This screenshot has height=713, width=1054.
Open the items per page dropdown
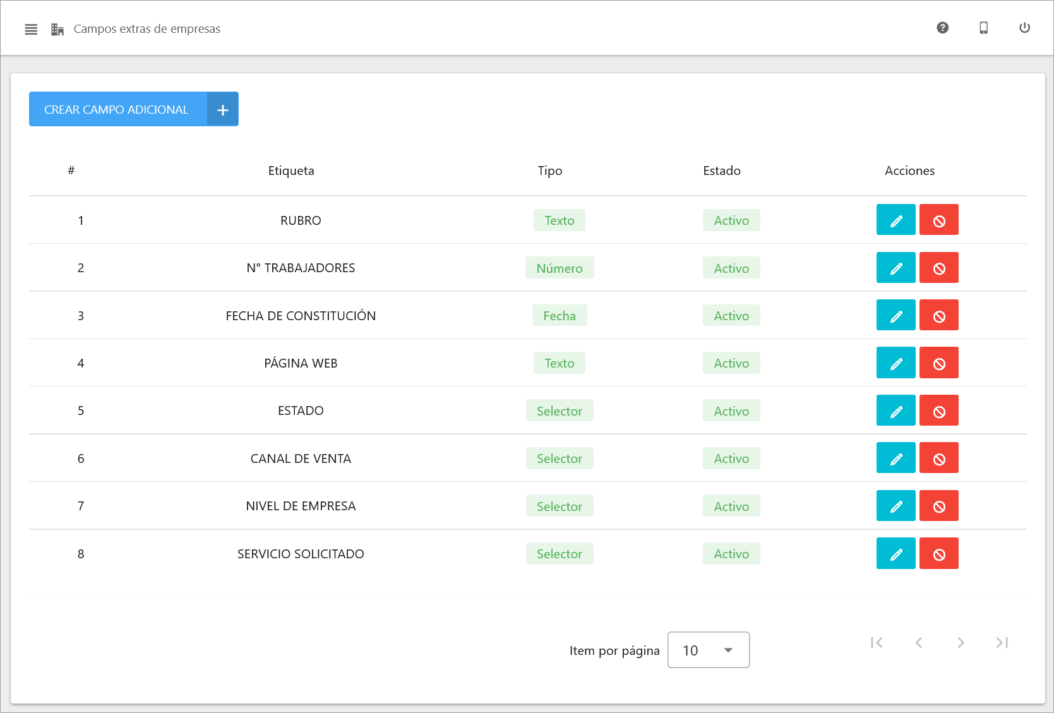pyautogui.click(x=708, y=650)
